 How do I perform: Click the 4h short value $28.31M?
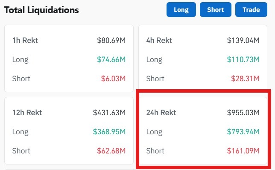[x=245, y=79]
